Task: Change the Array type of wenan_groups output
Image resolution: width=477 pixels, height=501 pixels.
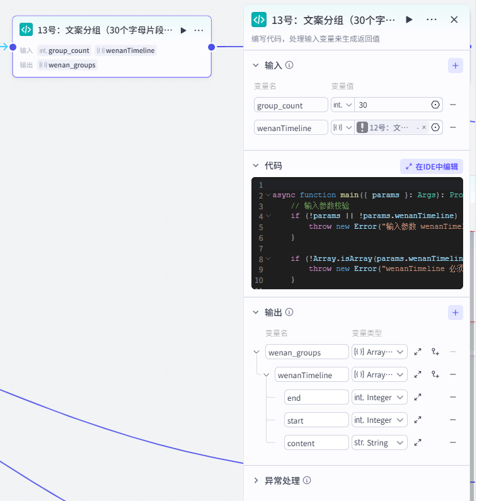Action: [x=379, y=352]
